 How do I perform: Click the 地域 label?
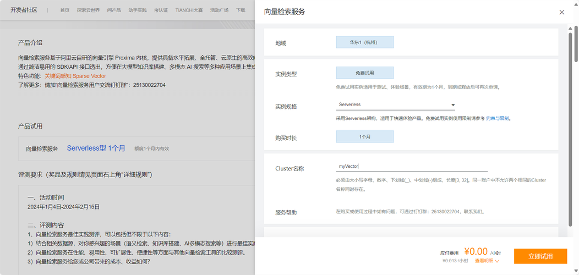pos(281,43)
